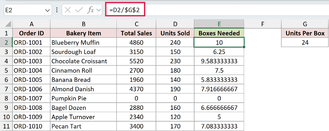The image size is (329, 131).
Task: Select the Banana Bread cell
Action: 83,80
